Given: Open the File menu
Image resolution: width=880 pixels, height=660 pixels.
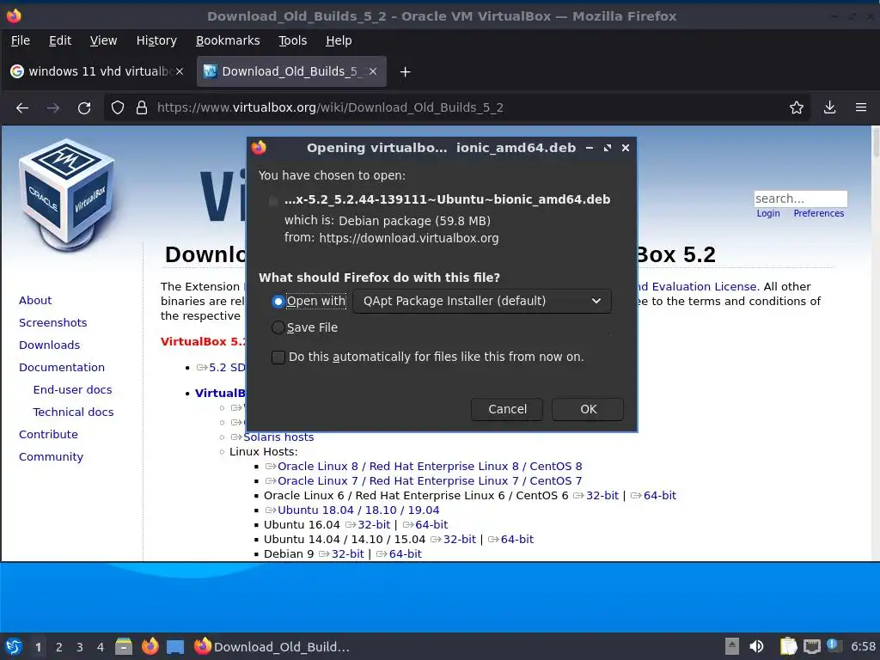Looking at the screenshot, I should click(21, 40).
